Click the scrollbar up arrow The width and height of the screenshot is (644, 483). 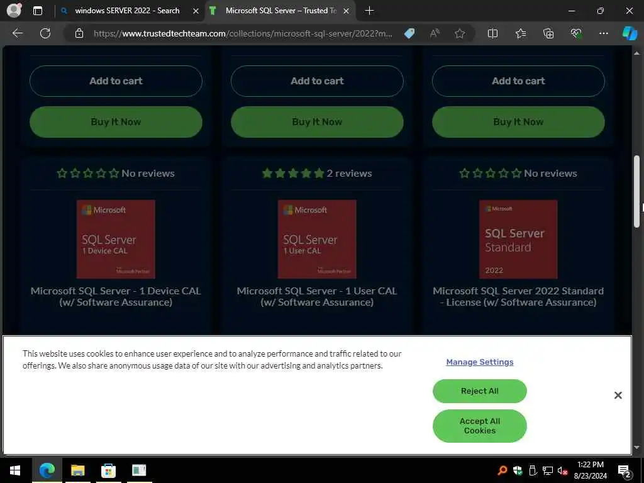(x=636, y=53)
